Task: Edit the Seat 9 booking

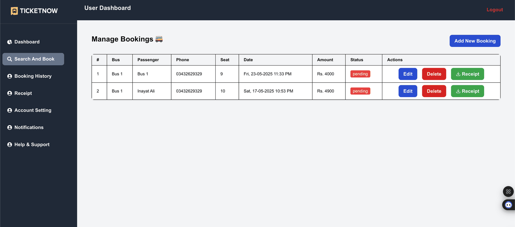Action: [x=408, y=74]
